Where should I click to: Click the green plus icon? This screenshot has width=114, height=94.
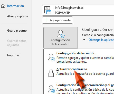click(x=46, y=20)
